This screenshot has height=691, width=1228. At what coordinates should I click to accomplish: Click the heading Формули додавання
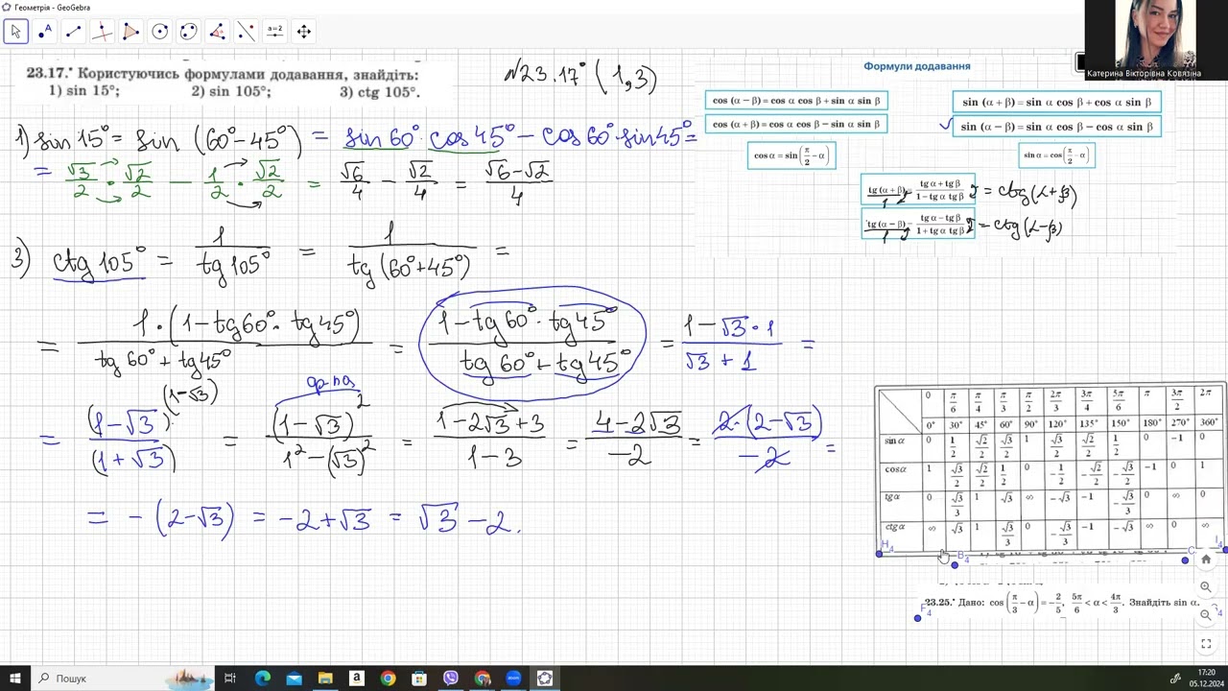click(916, 66)
